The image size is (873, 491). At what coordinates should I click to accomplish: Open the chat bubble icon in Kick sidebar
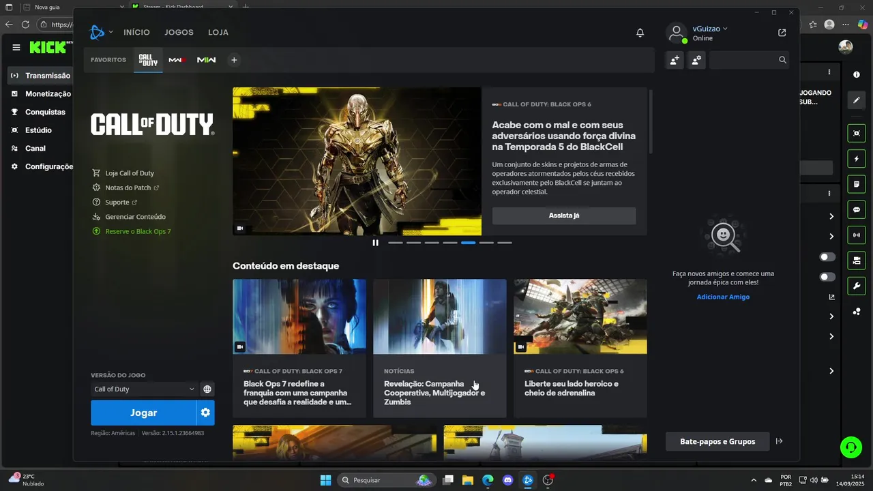coord(857,209)
